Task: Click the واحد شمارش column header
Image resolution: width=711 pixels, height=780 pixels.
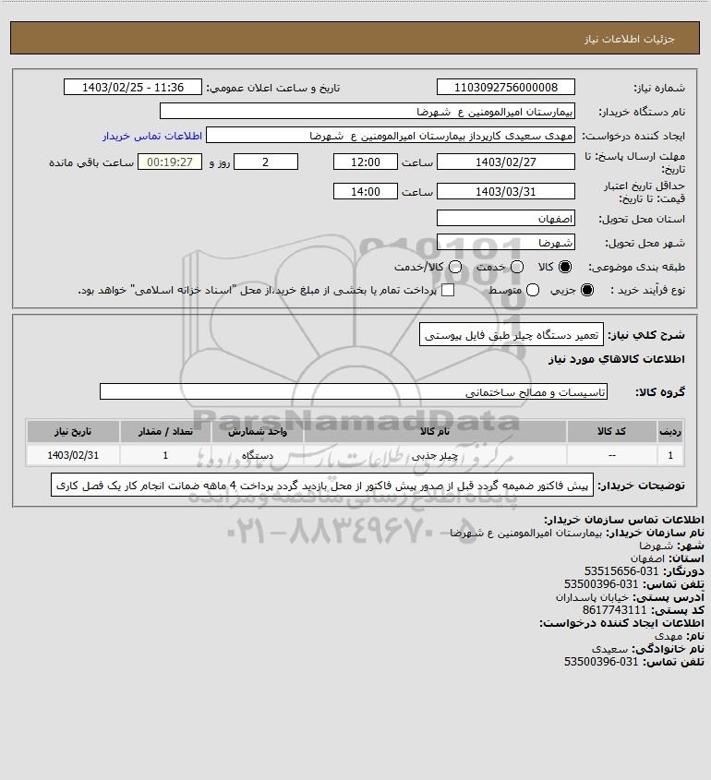Action: [x=258, y=432]
